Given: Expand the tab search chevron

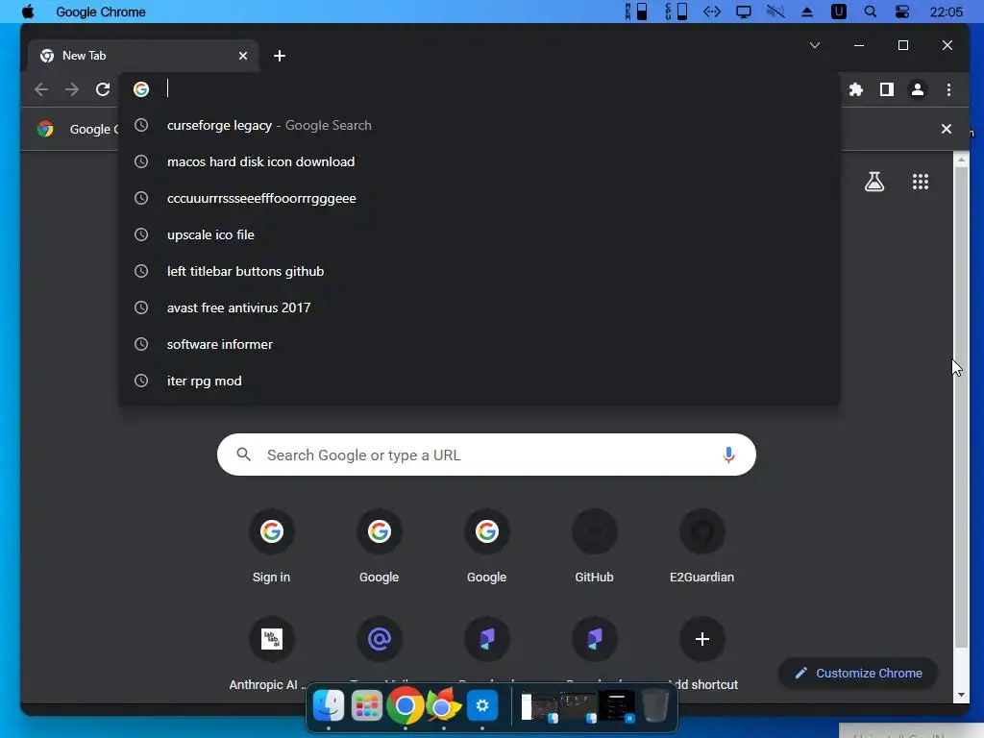Looking at the screenshot, I should tap(815, 45).
